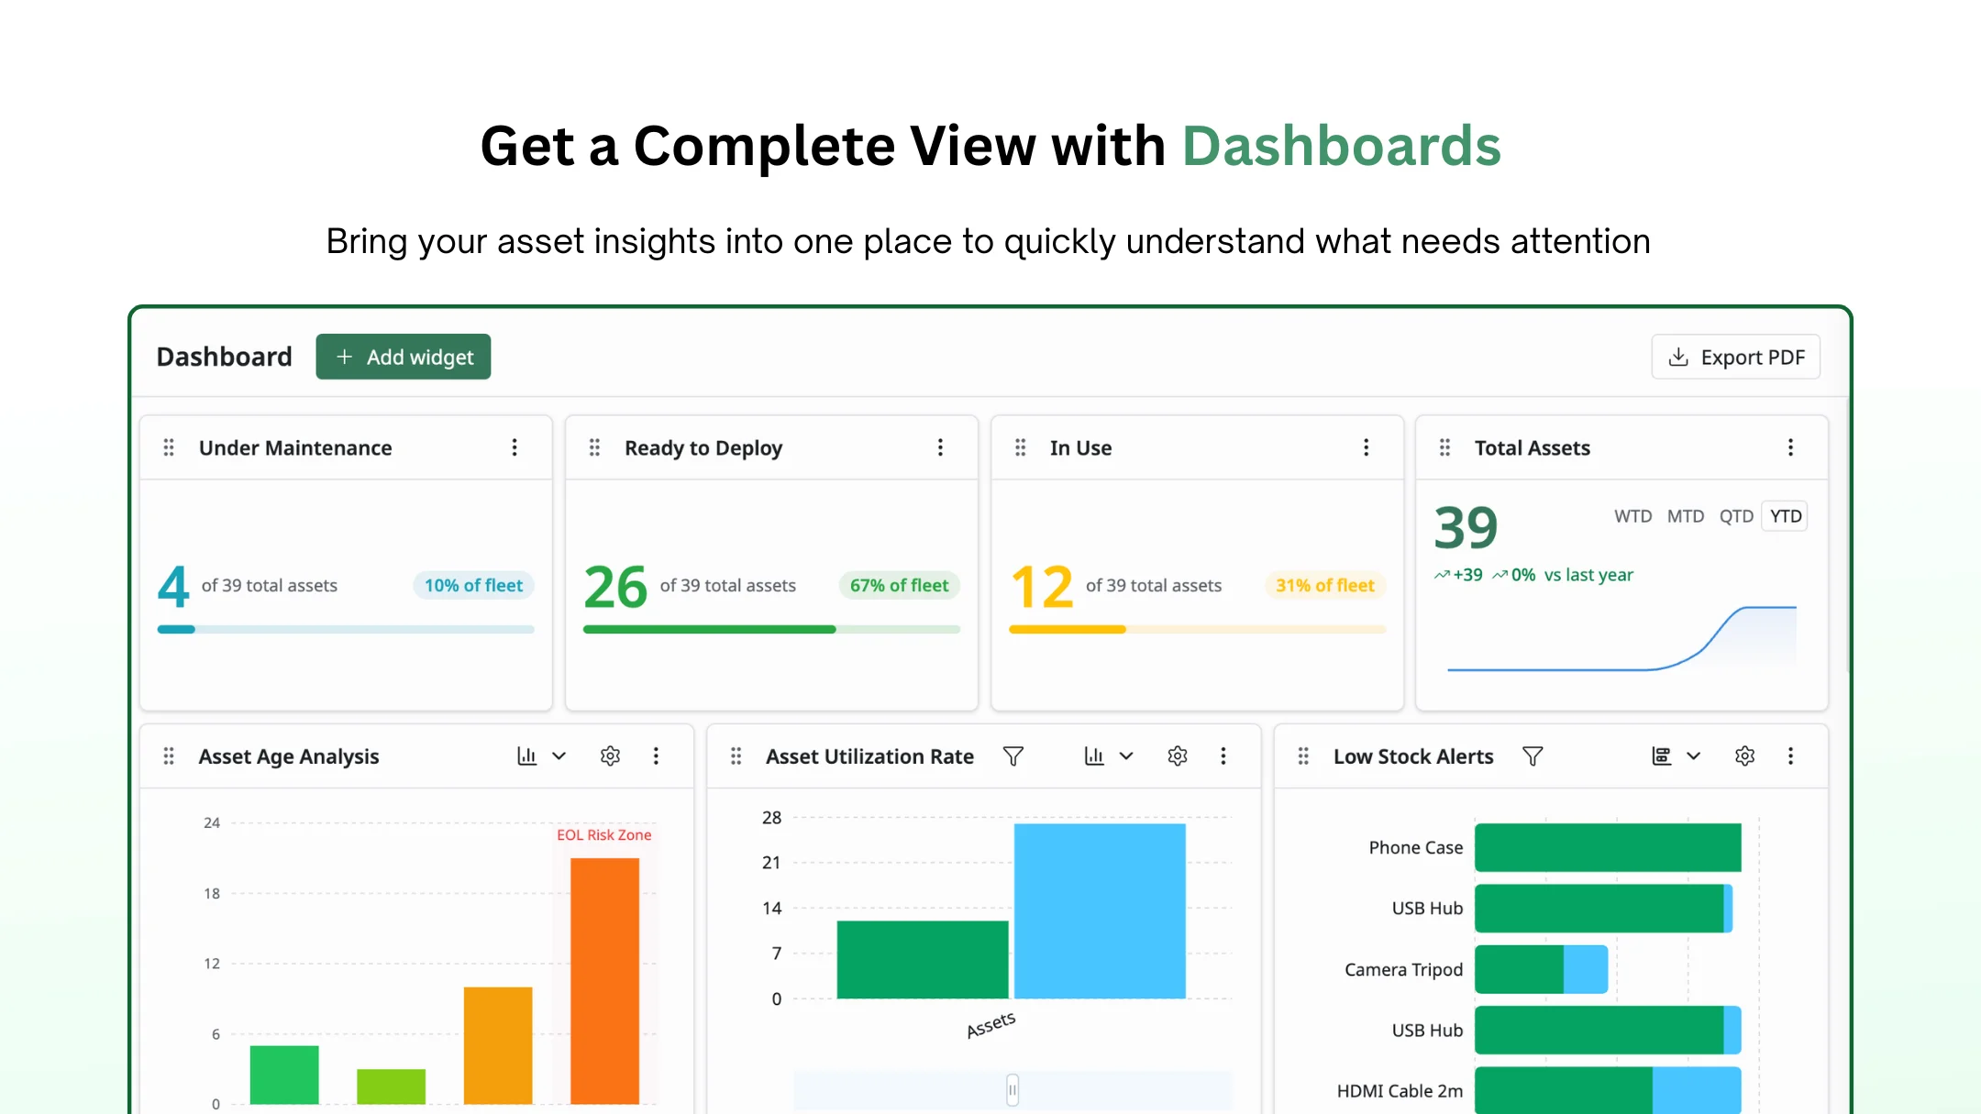Viewport: 1981px width, 1114px height.
Task: Open Asset Age Analysis settings gear
Action: 610,756
